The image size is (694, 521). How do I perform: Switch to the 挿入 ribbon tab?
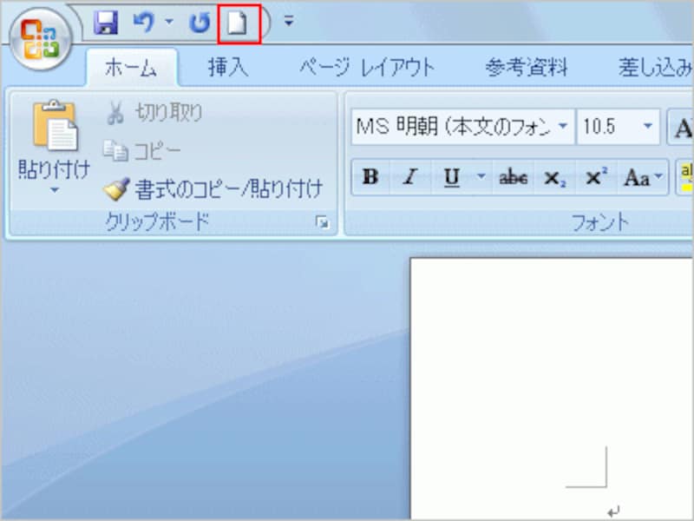click(x=226, y=67)
